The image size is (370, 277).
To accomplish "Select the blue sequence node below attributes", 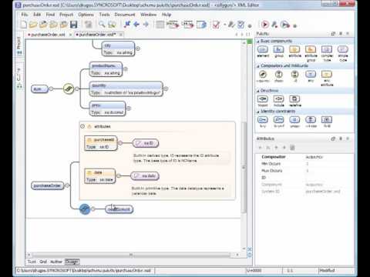I will tap(85, 209).
